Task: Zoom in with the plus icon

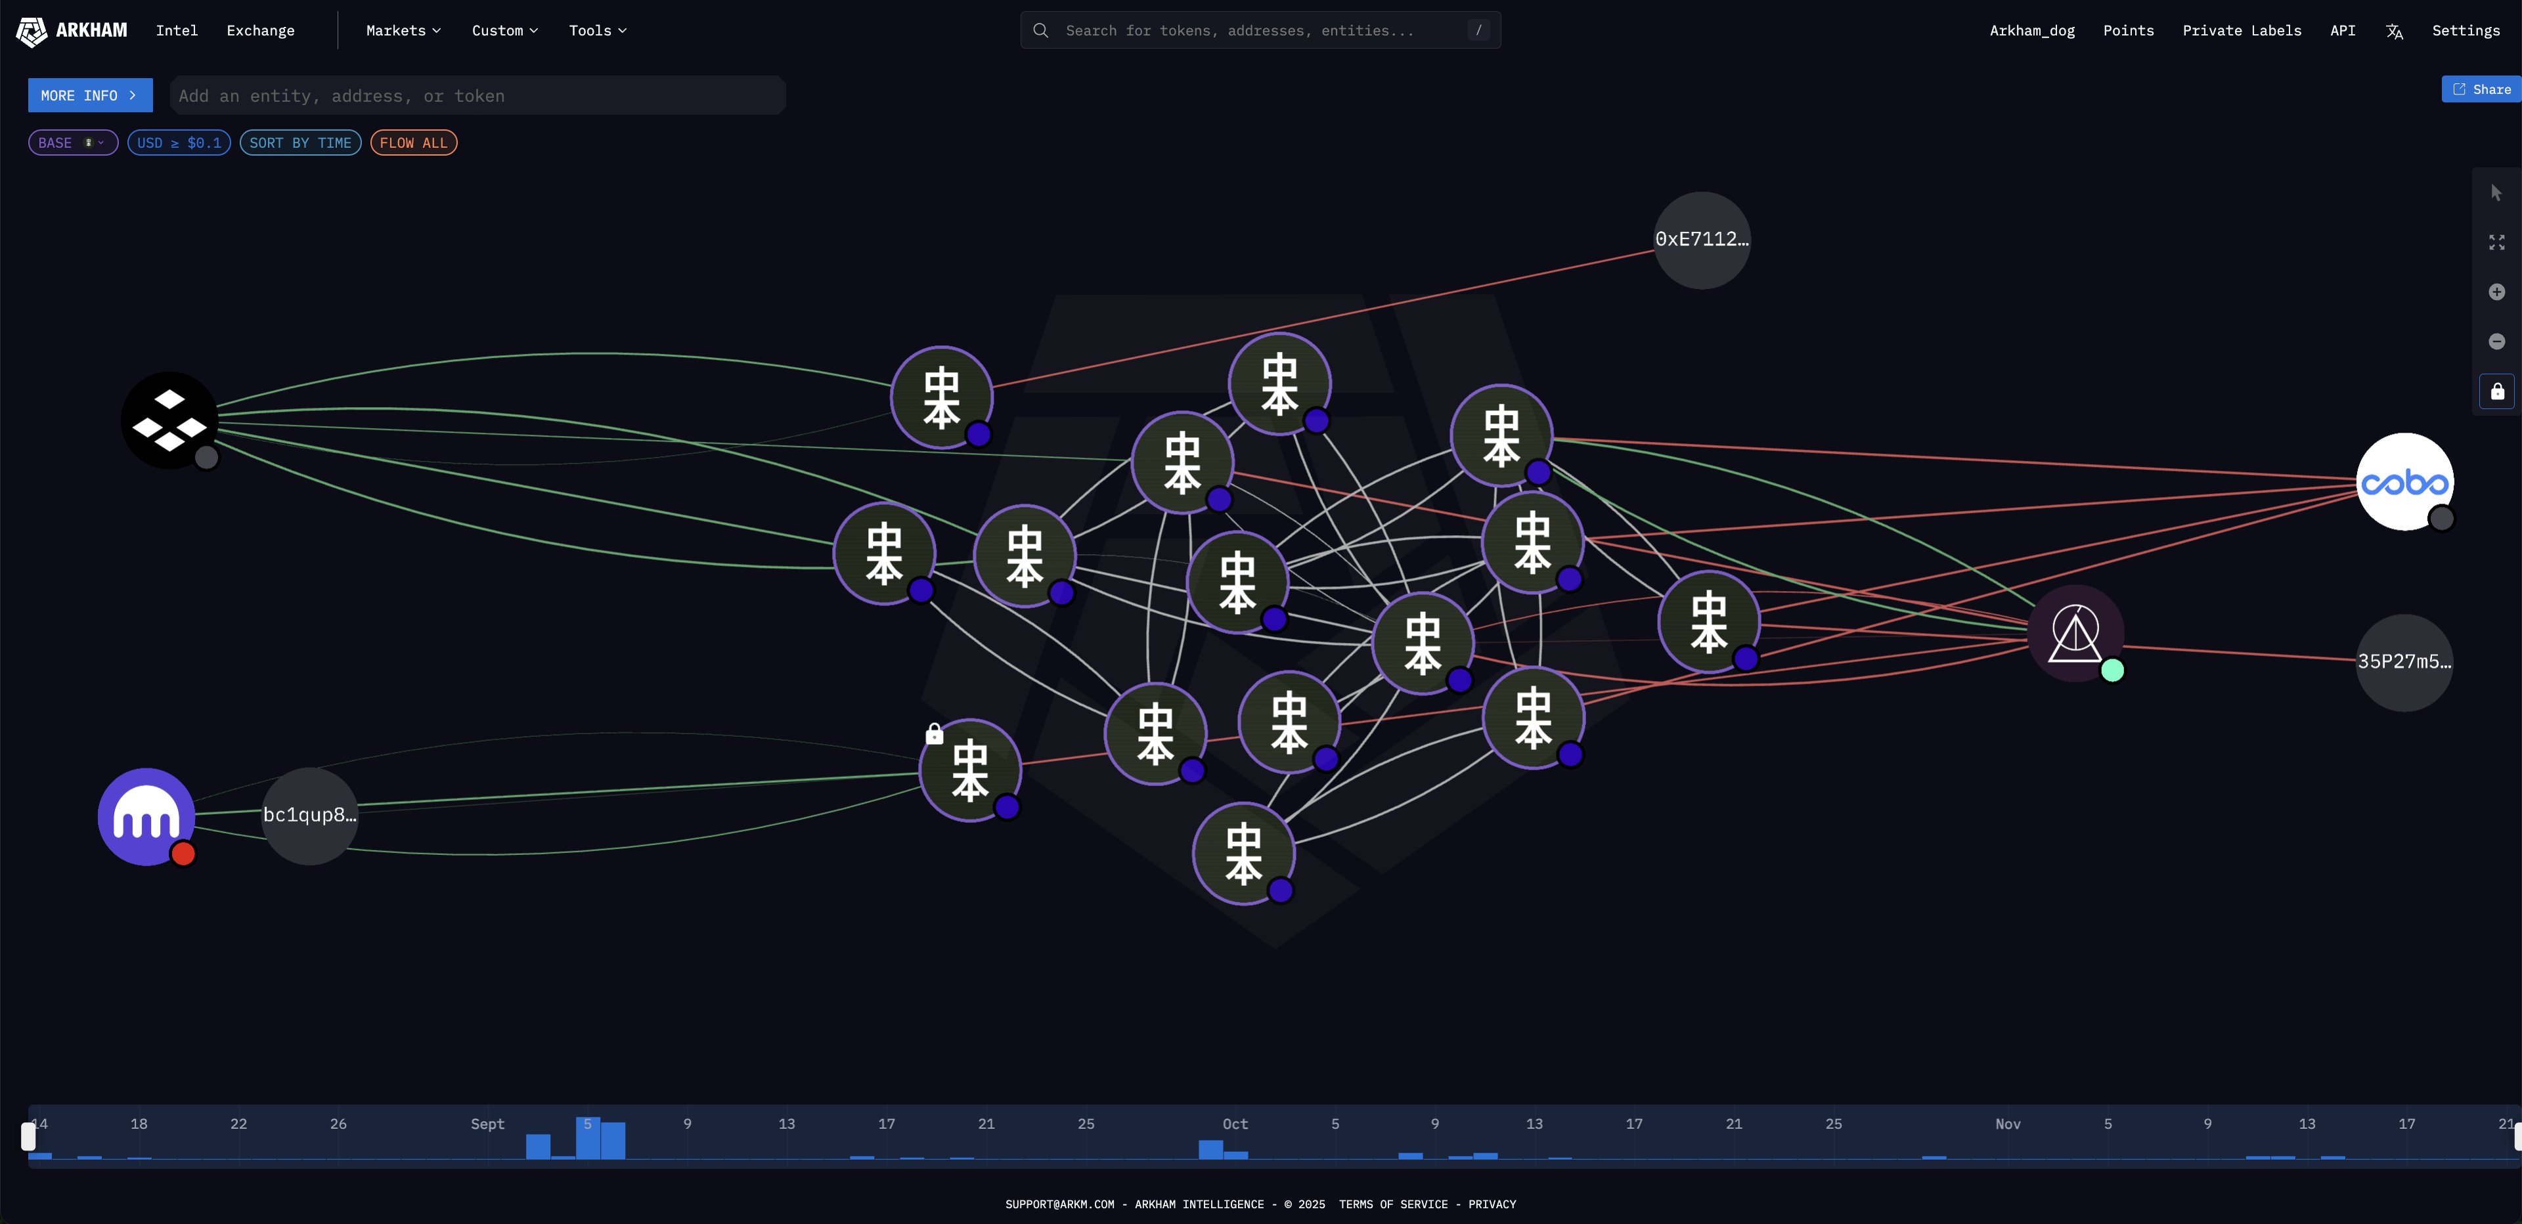Action: pyautogui.click(x=2496, y=292)
